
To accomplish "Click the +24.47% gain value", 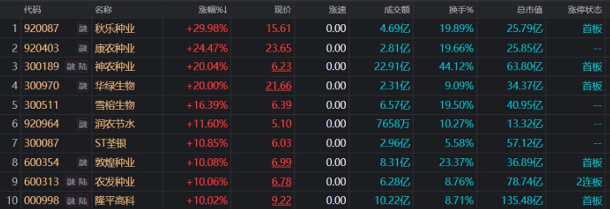I will point(207,48).
